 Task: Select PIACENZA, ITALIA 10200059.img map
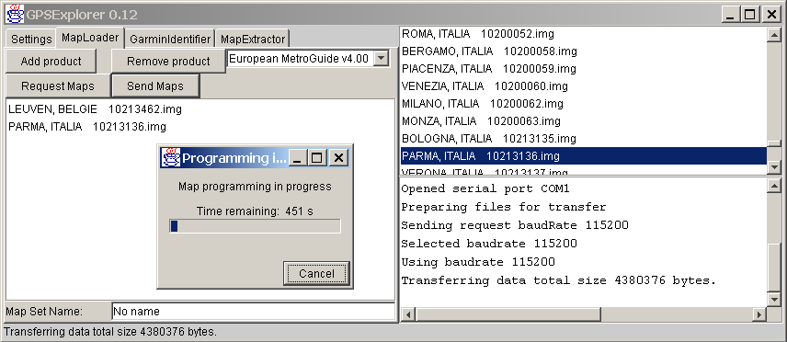[584, 69]
